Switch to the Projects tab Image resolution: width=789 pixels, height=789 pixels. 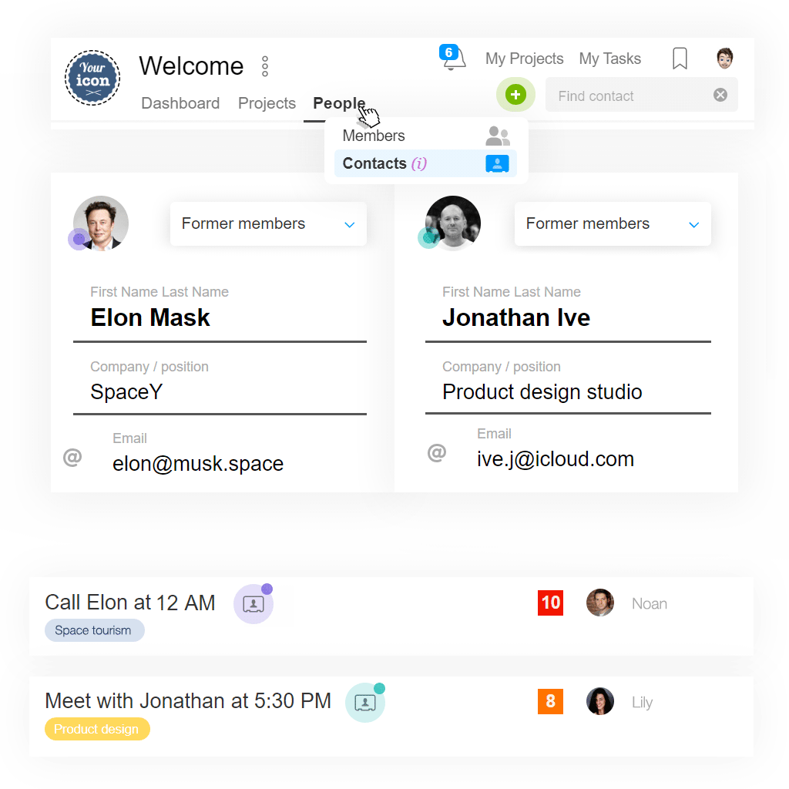coord(267,103)
